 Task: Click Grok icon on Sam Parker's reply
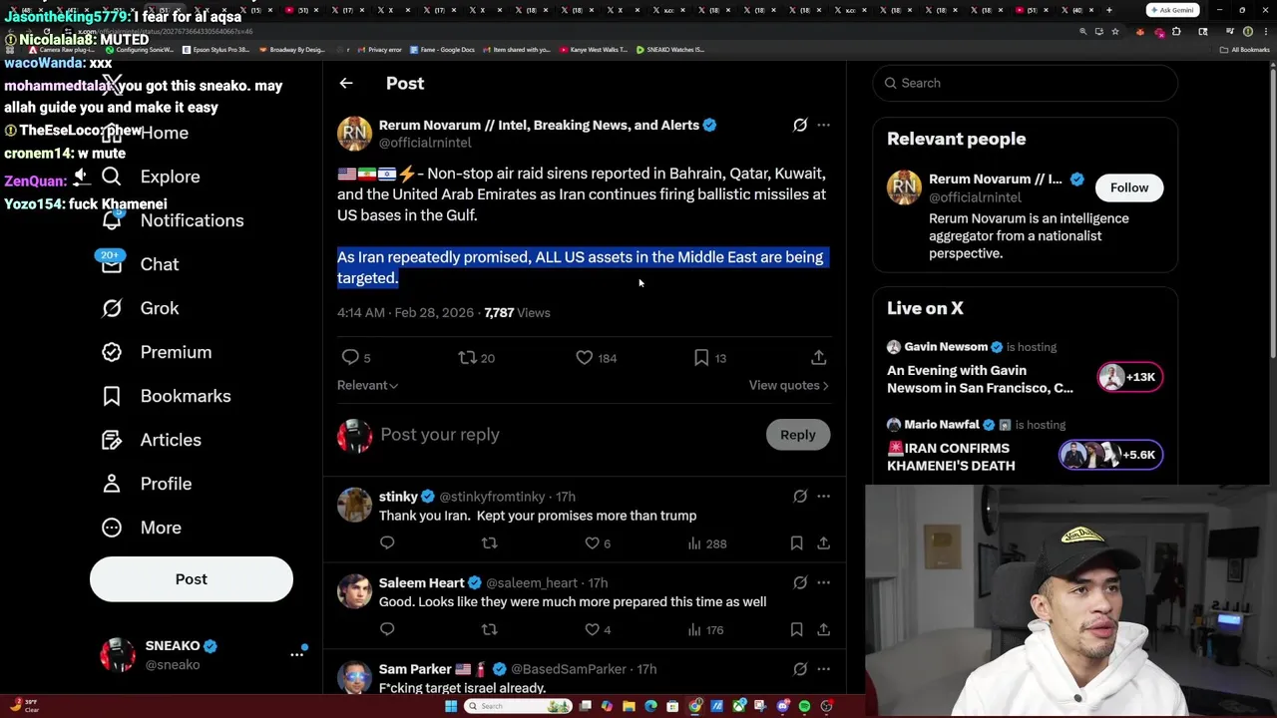pyautogui.click(x=800, y=669)
